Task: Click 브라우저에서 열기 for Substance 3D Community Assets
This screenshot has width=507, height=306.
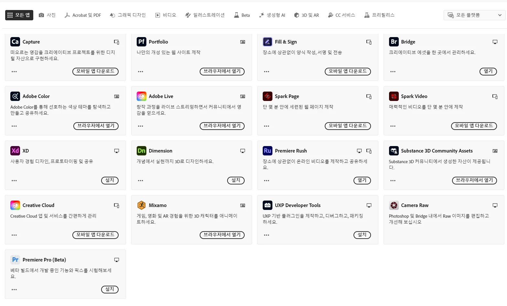Action: [474, 181]
